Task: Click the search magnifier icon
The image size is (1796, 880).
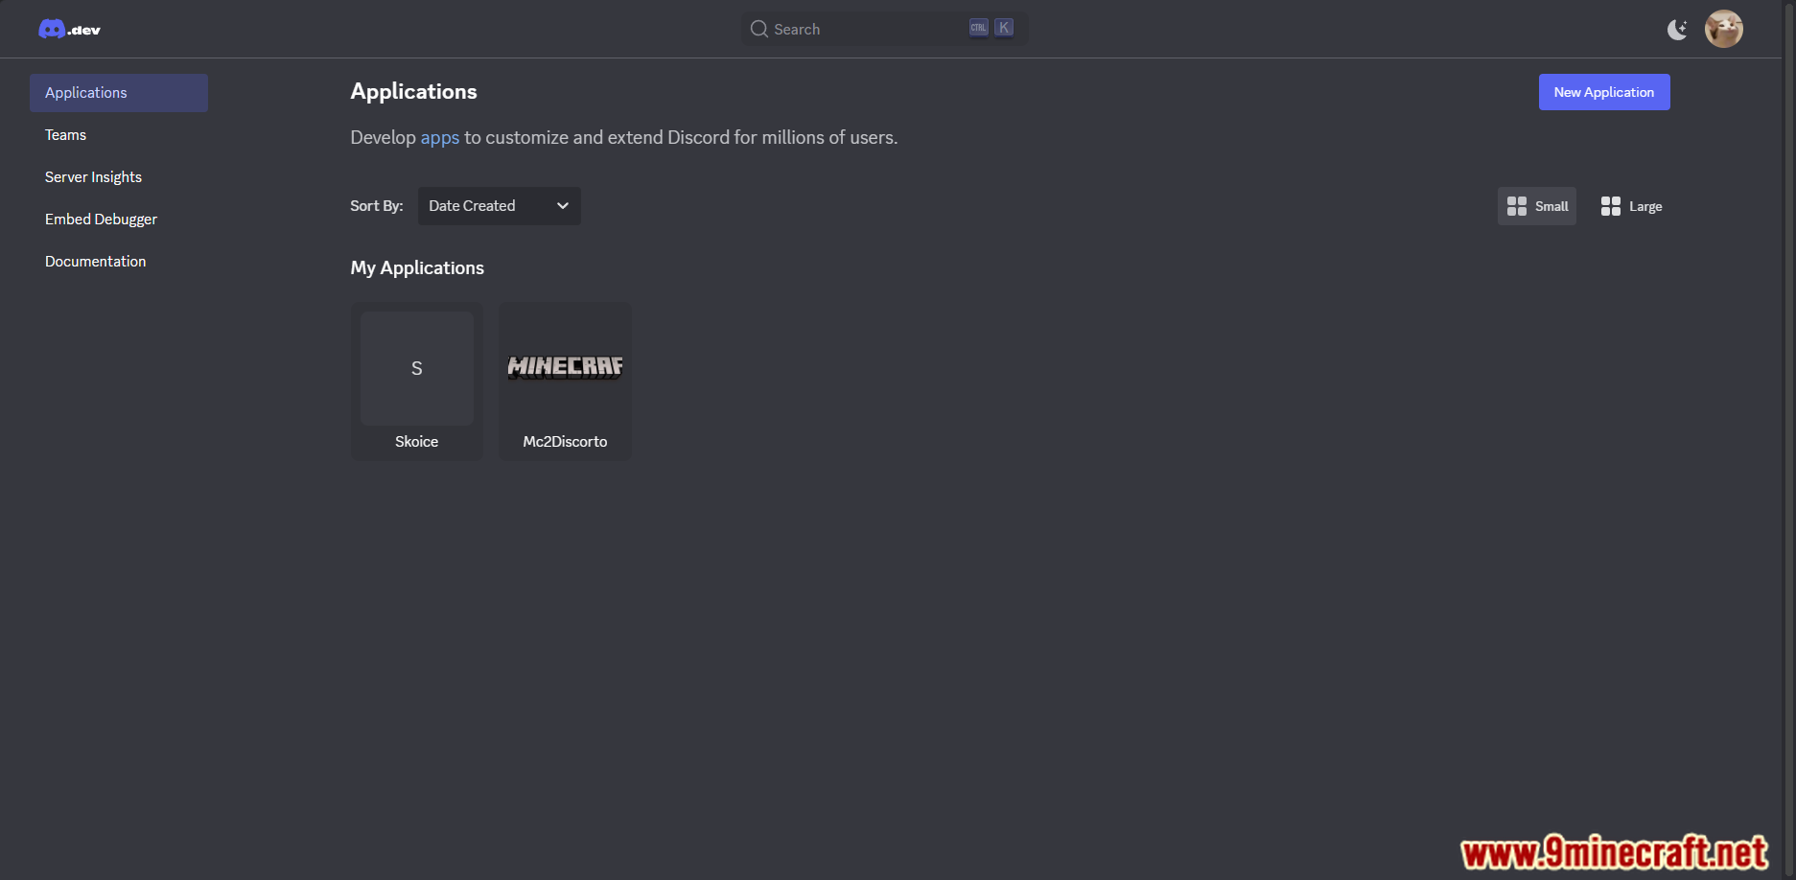Action: 759,29
